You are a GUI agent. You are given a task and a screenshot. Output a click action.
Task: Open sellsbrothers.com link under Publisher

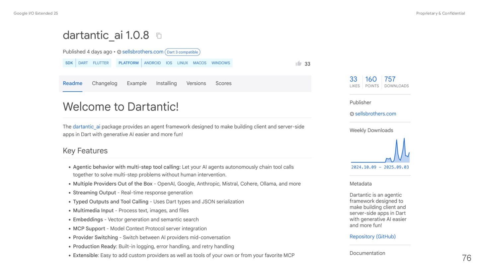(x=375, y=114)
